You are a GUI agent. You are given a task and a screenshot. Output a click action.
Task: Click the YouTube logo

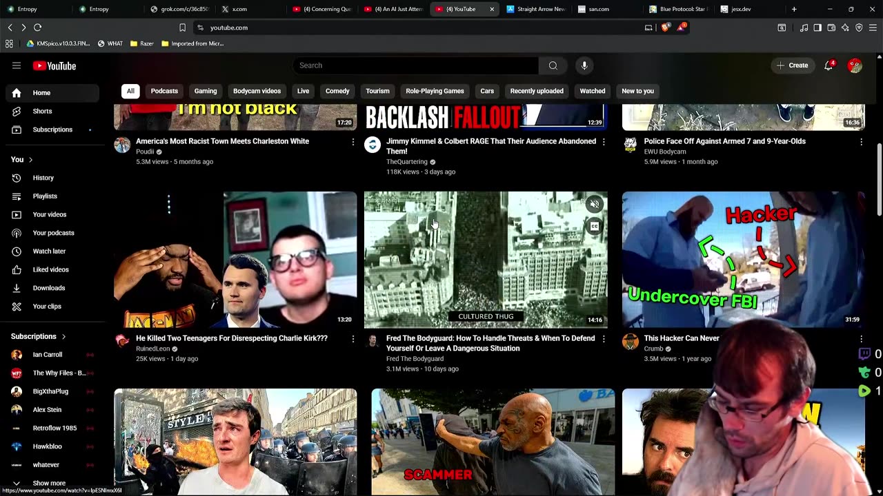click(x=54, y=65)
